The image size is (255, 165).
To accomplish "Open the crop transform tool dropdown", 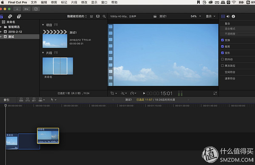I will pyautogui.click(x=113, y=93).
